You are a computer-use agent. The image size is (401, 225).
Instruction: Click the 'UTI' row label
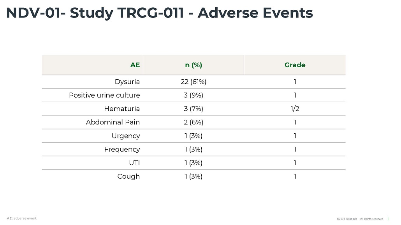click(134, 163)
